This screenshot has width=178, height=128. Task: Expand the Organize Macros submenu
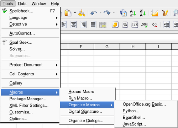point(87,105)
